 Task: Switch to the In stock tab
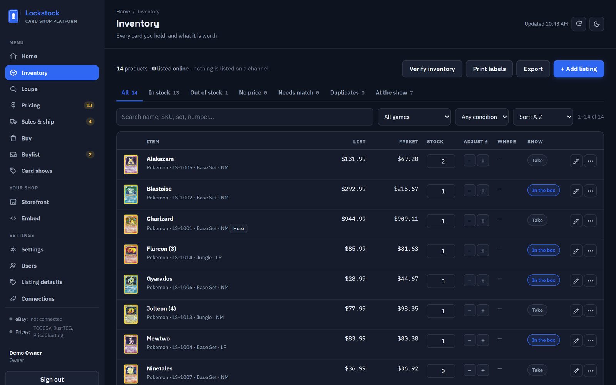pyautogui.click(x=164, y=93)
